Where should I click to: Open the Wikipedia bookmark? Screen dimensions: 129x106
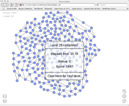48,9
